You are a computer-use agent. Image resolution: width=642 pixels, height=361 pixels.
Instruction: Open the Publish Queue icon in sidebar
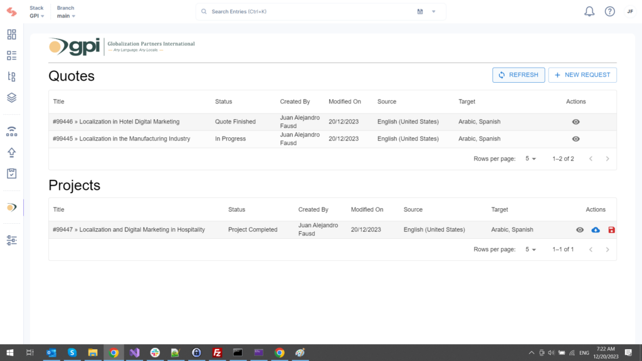click(11, 132)
